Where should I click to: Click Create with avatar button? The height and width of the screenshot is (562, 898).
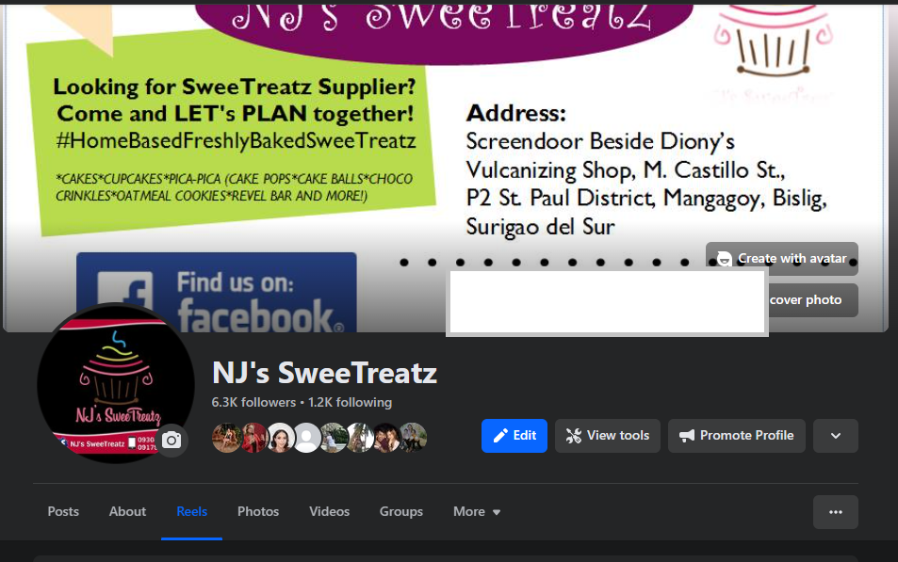coord(782,259)
